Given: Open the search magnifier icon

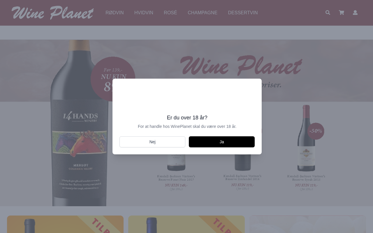Looking at the screenshot, I should click(328, 13).
